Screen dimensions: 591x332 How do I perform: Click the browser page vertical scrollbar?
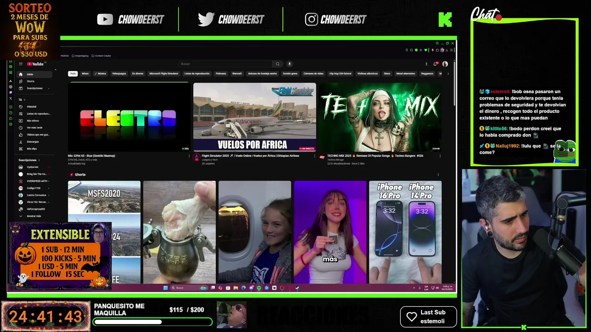[x=455, y=83]
